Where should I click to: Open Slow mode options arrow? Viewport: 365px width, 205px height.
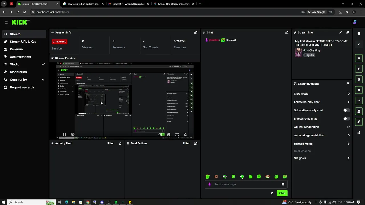348,94
